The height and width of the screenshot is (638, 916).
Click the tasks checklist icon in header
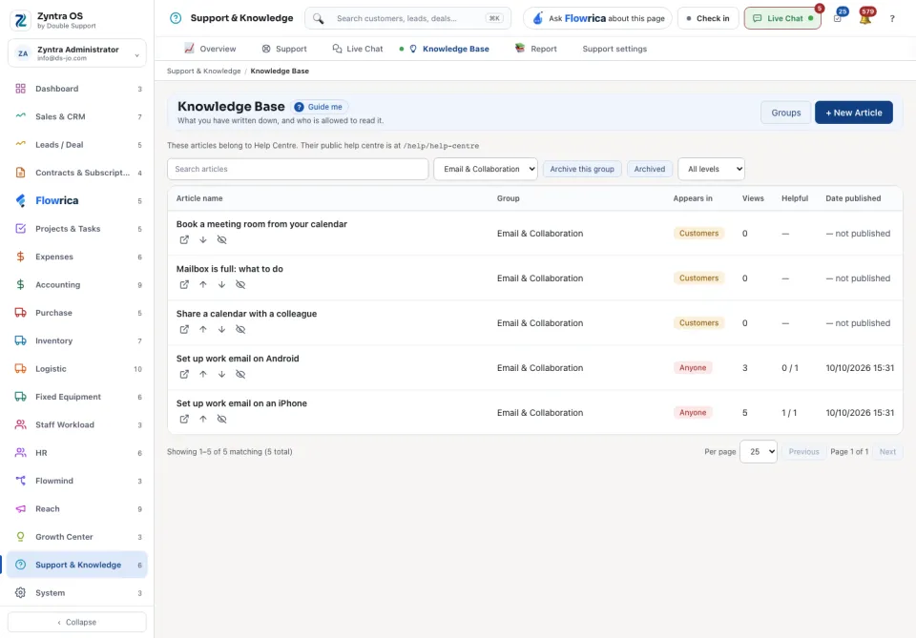pos(837,19)
